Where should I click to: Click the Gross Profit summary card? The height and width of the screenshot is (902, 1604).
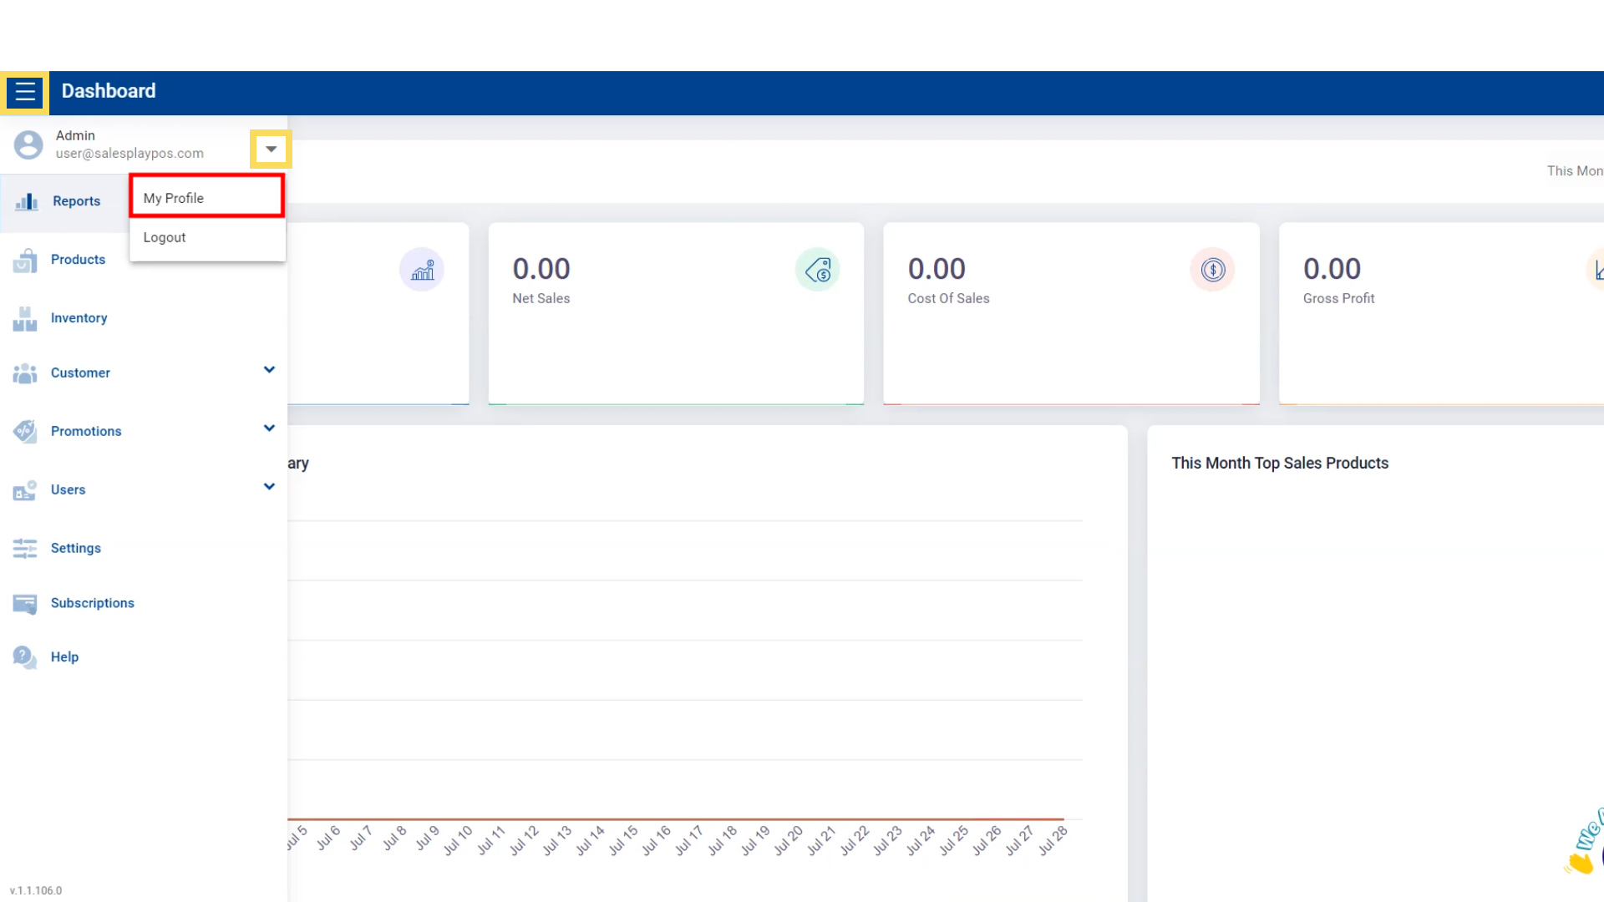pyautogui.click(x=1437, y=314)
